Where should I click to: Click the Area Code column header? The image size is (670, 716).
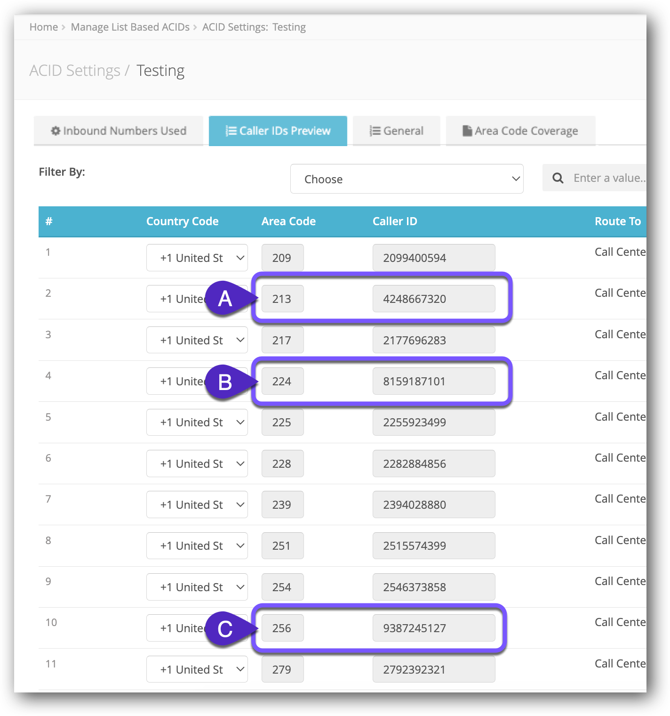[288, 221]
